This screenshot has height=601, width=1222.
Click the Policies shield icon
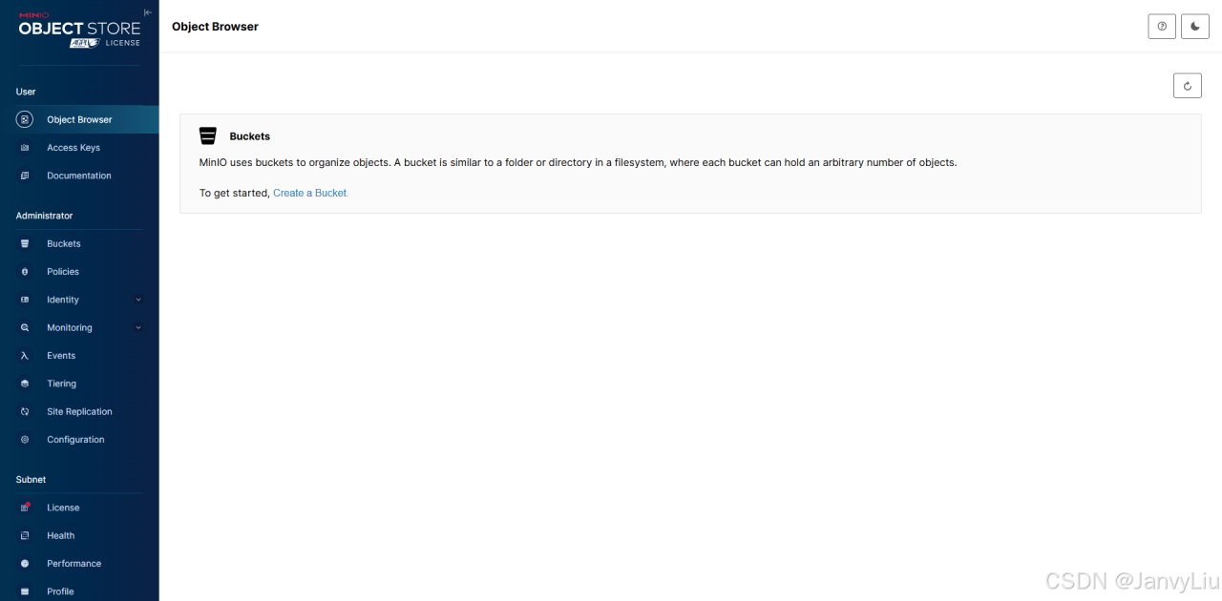coord(25,272)
